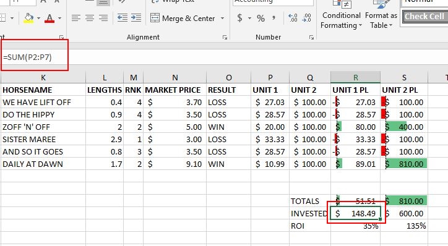The height and width of the screenshot is (246, 448).
Task: Select the WE HAVE LIFT OFF cell
Action: tap(43, 102)
